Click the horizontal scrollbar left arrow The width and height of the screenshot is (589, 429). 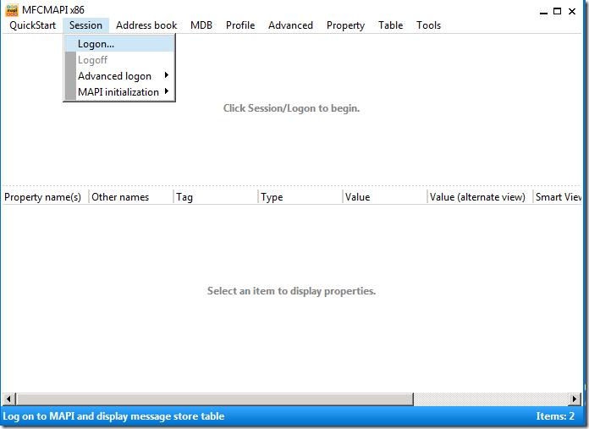pyautogui.click(x=9, y=399)
